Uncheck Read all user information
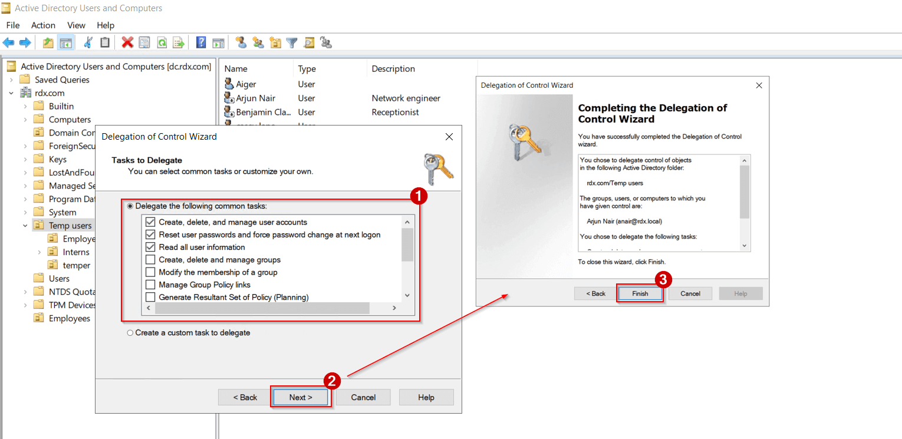 [150, 247]
